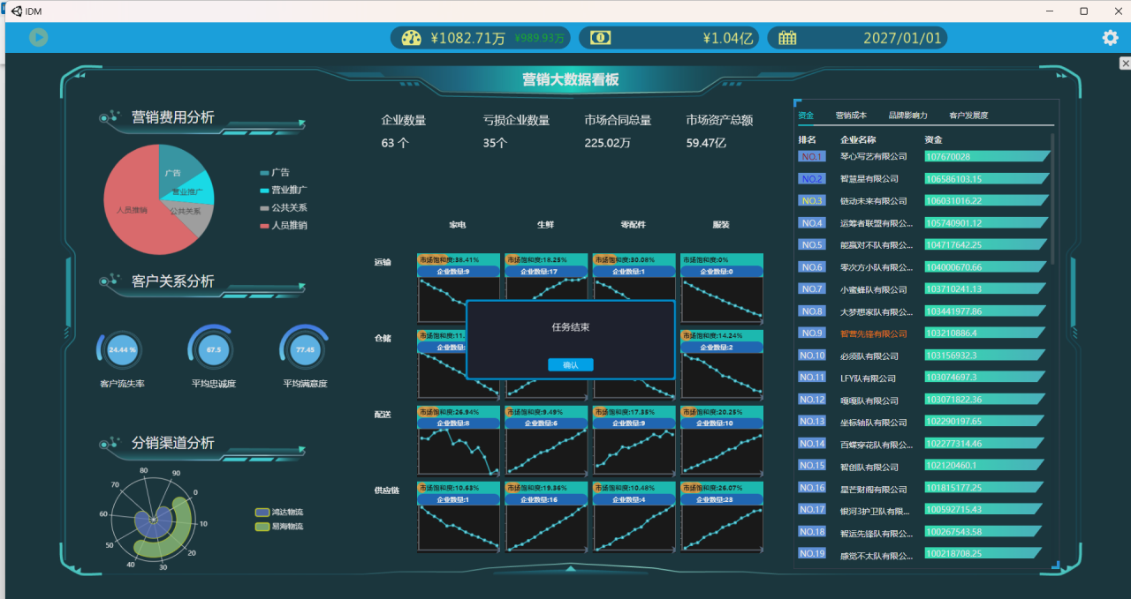Open the 品牌影响力 ranking tab
1131x599 pixels.
click(x=907, y=116)
